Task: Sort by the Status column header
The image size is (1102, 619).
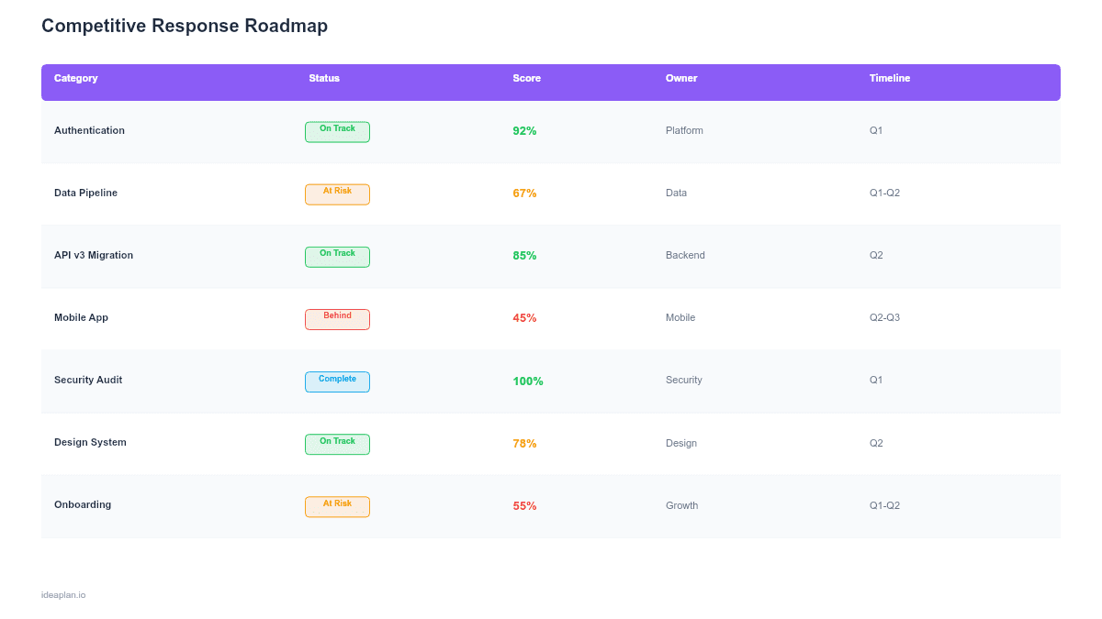Action: (324, 79)
